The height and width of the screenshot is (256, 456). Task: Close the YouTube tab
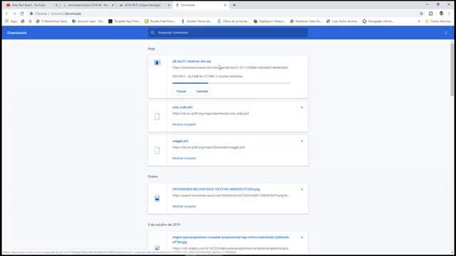(56, 5)
